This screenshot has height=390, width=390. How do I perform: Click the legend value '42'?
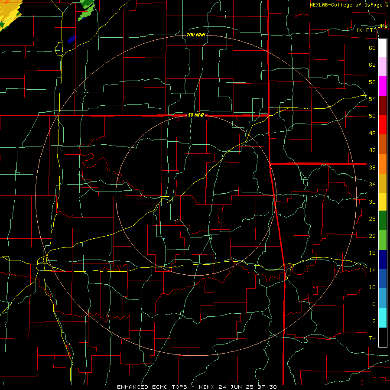(x=372, y=150)
